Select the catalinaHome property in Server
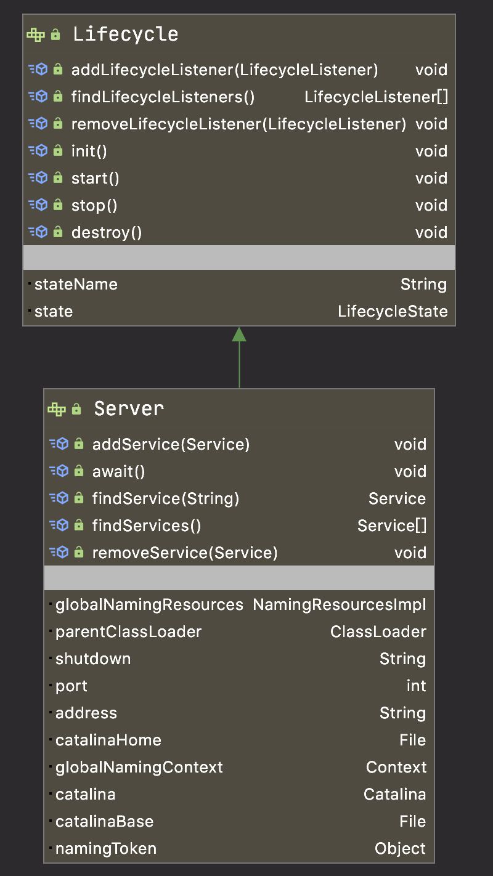Viewport: 493px width, 876px height. click(x=108, y=740)
